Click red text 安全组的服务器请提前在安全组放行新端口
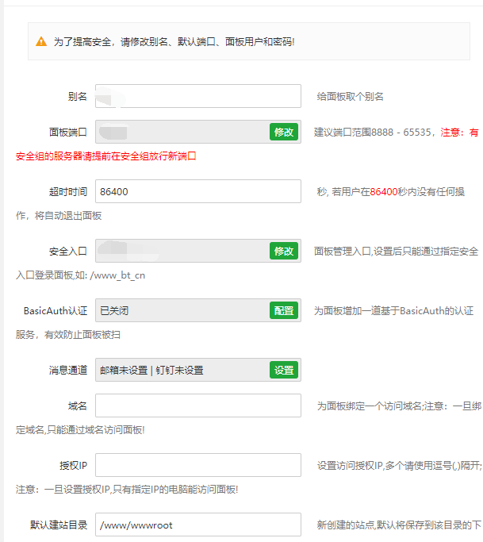The width and height of the screenshot is (483, 542). click(x=105, y=156)
